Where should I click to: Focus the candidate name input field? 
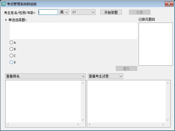coord(48,12)
